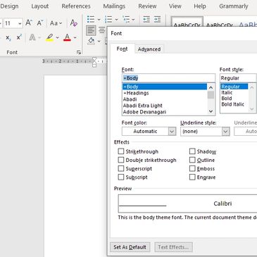Screen dimensions: 257x257
Task: Open Change Case Aa dropdown
Action: (56, 23)
